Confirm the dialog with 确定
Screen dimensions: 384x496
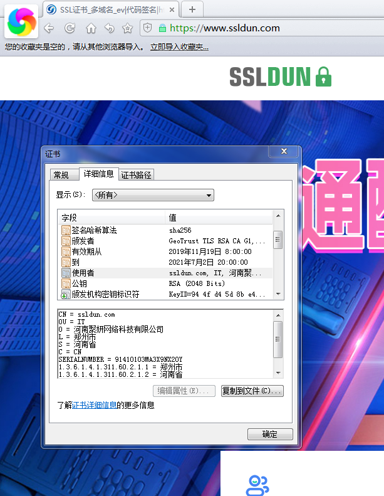[x=270, y=434]
